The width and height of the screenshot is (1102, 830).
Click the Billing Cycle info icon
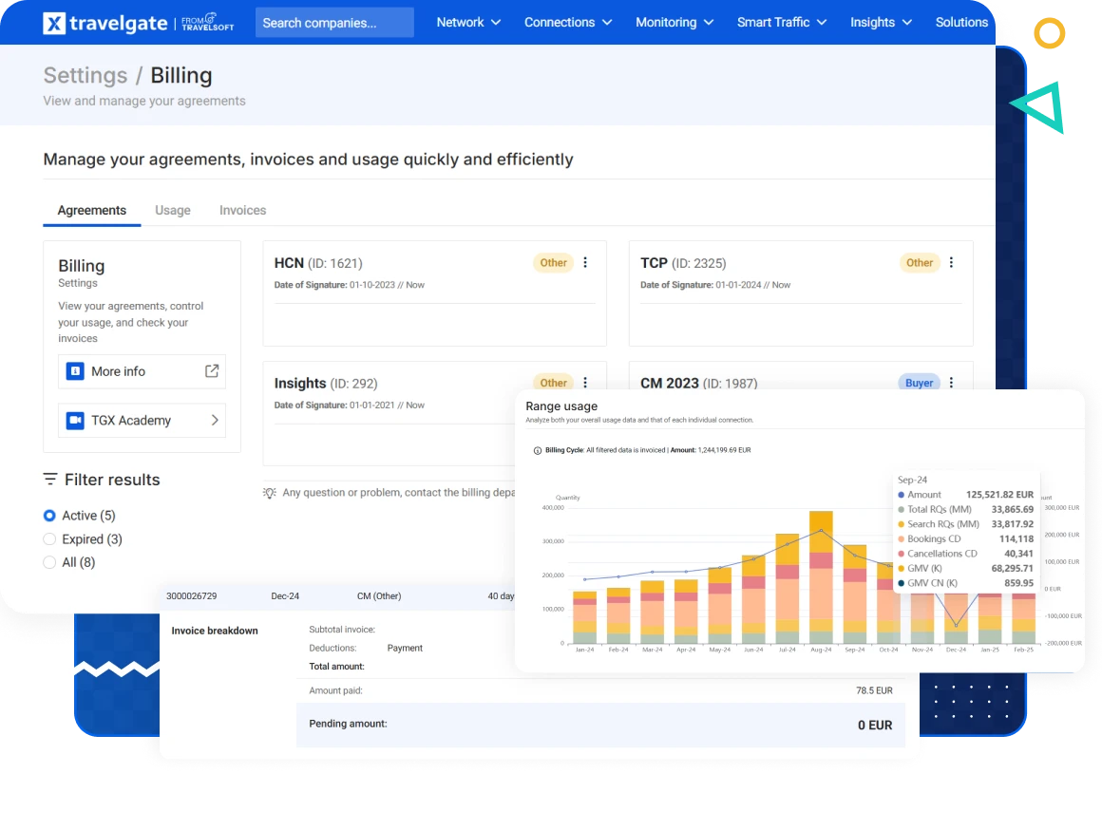(x=538, y=450)
